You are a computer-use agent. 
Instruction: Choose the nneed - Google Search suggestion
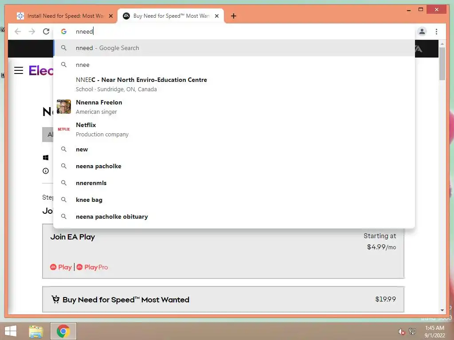click(x=234, y=48)
